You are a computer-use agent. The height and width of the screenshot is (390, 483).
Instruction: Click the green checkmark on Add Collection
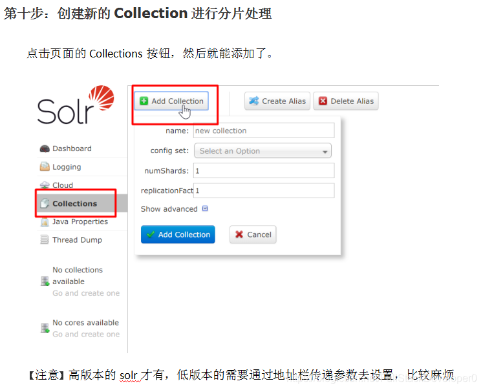pos(151,234)
